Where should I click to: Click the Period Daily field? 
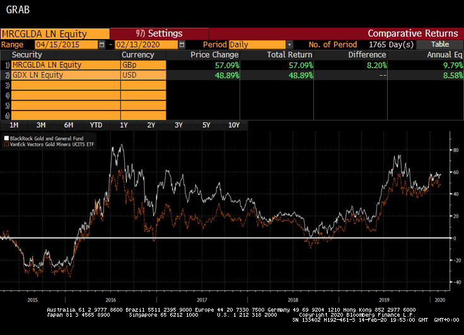pyautogui.click(x=257, y=45)
